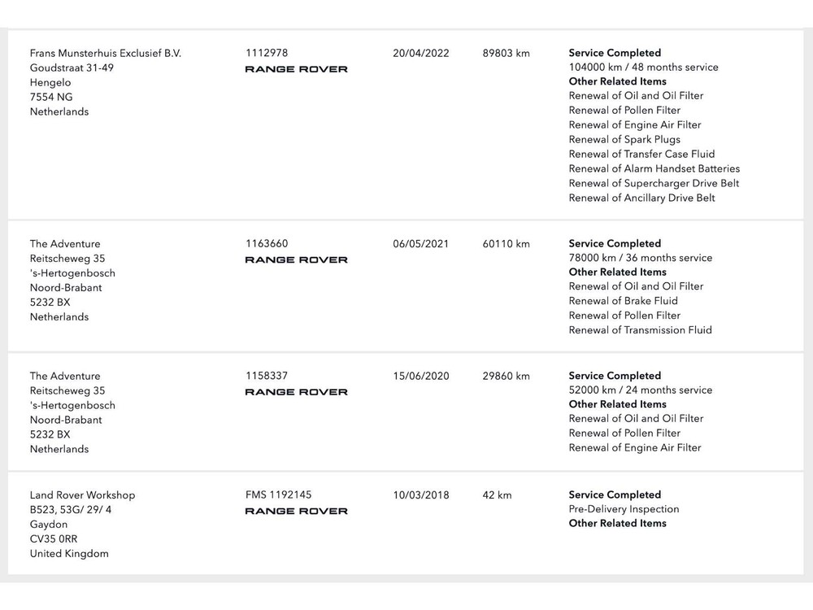Click the Pre-Delivery Inspection entry
The height and width of the screenshot is (610, 813).
(624, 509)
